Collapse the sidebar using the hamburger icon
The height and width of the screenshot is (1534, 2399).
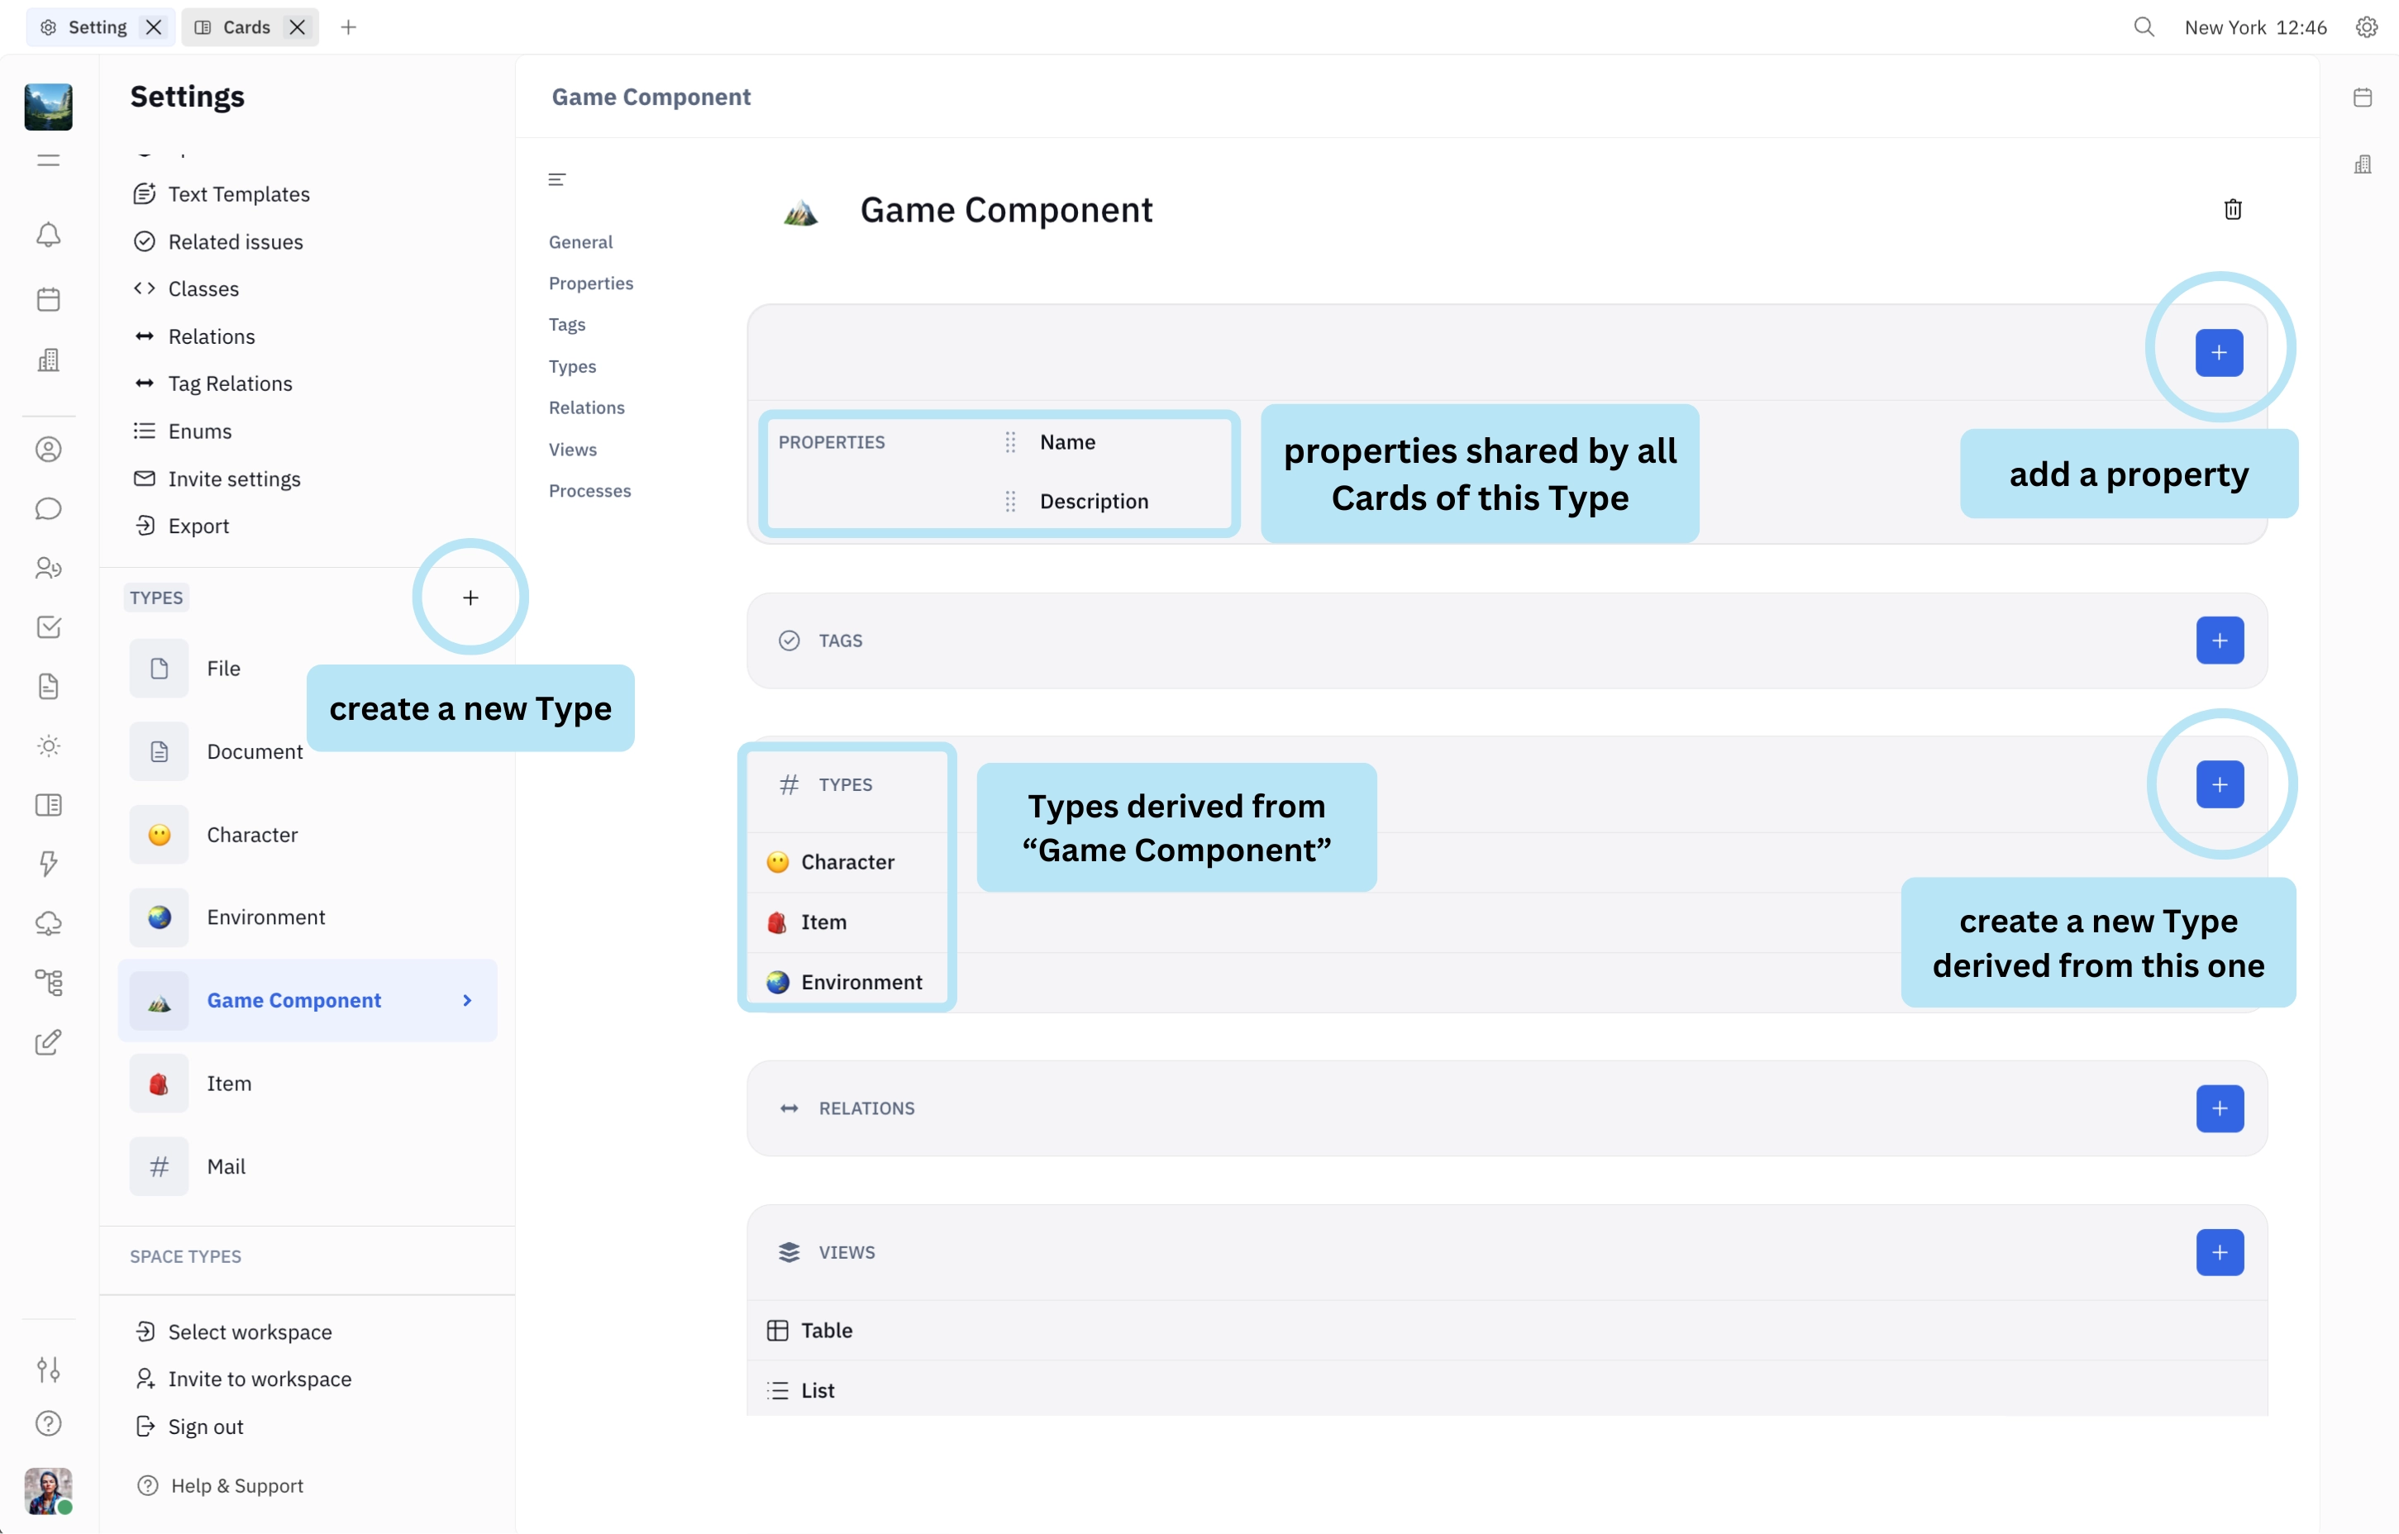click(x=48, y=160)
